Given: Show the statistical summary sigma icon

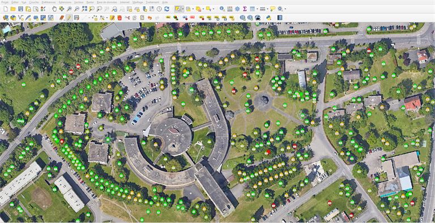Looking at the screenshot, I should click(x=245, y=9).
